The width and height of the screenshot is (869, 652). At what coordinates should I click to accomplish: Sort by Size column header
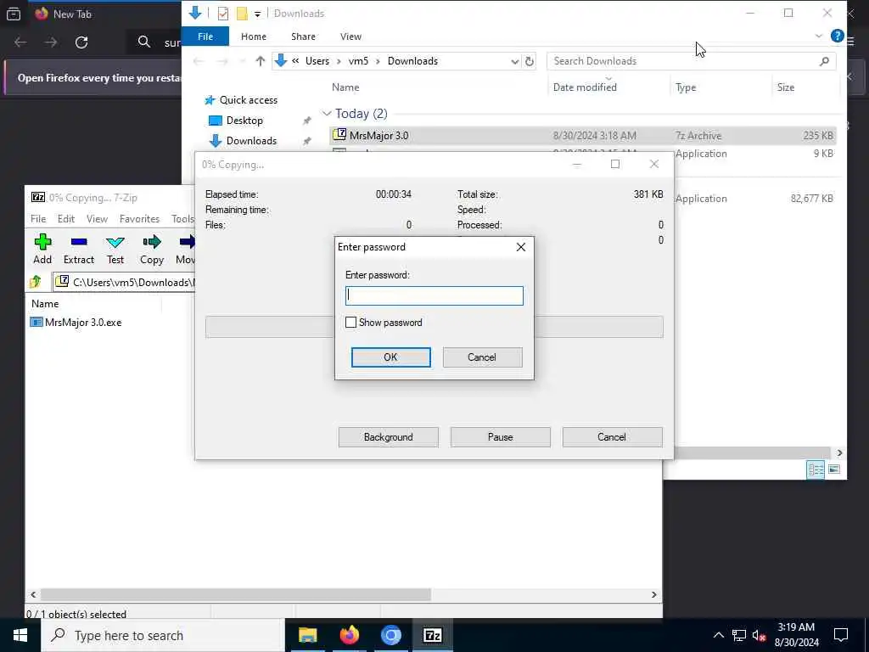pyautogui.click(x=785, y=87)
